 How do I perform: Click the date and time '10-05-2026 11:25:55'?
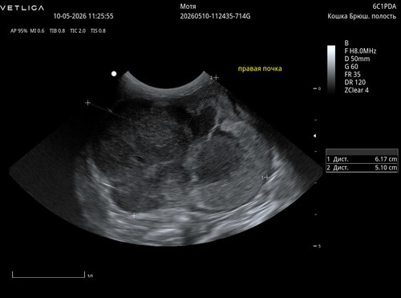point(83,16)
